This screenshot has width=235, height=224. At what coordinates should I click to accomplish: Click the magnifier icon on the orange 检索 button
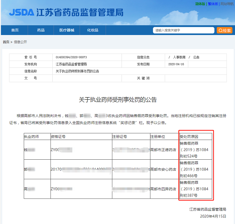(221, 30)
